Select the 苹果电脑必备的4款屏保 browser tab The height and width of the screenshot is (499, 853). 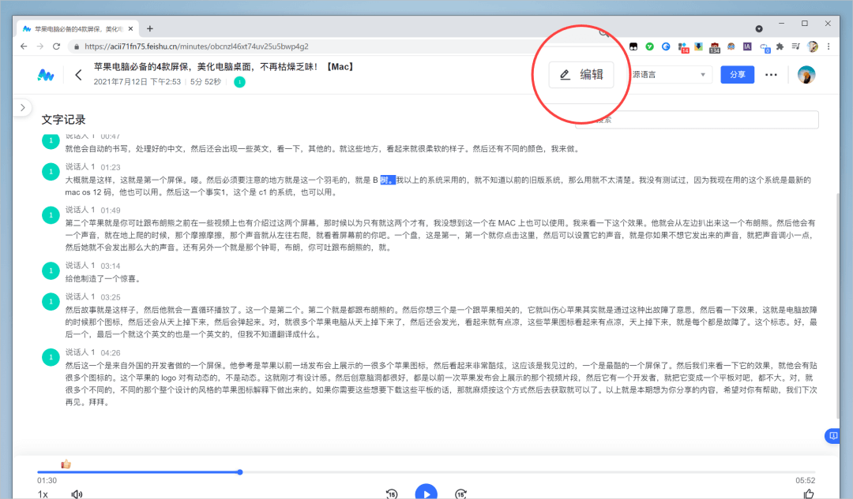[79, 29]
